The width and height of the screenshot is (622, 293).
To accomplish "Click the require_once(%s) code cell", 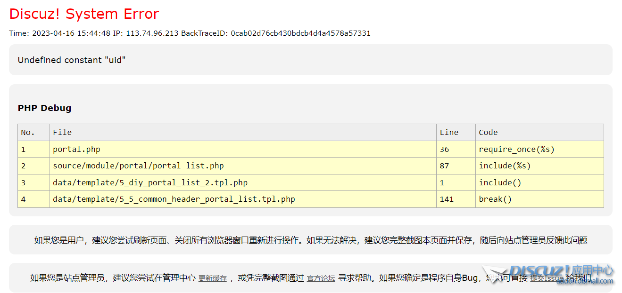I will pos(516,150).
